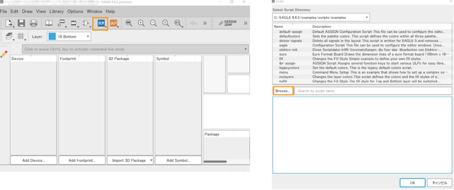
Task: Click the Add Footprint... button
Action: pyautogui.click(x=82, y=160)
